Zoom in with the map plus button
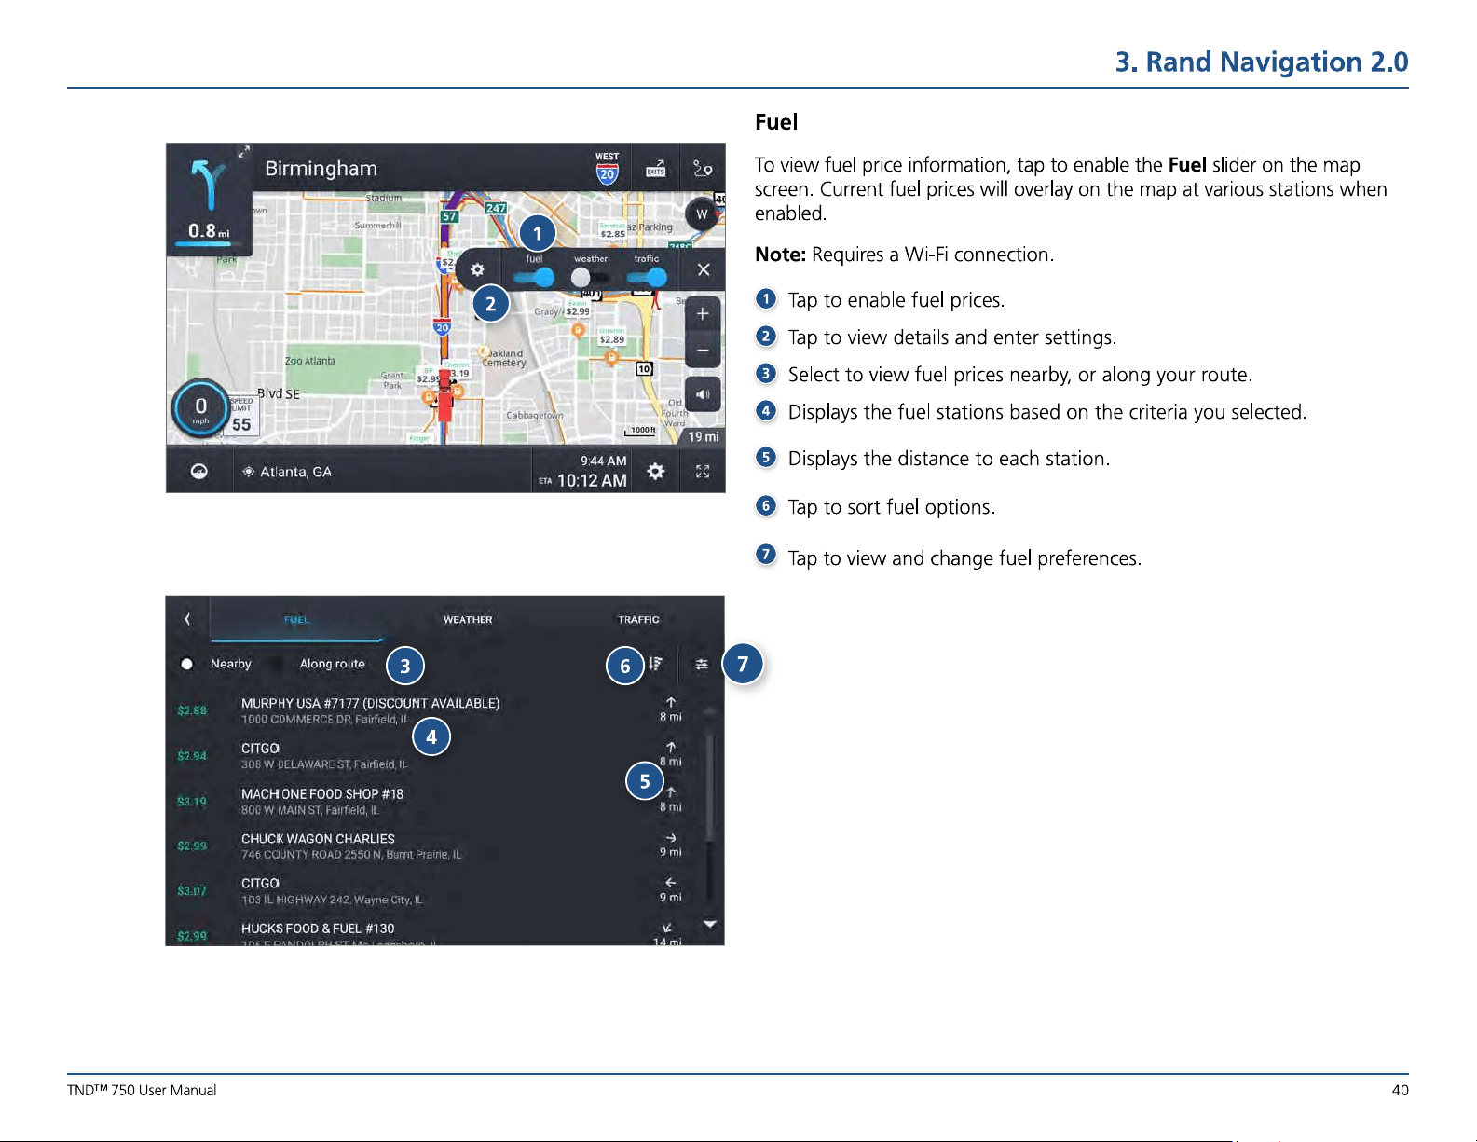The height and width of the screenshot is (1142, 1477). coord(703,314)
